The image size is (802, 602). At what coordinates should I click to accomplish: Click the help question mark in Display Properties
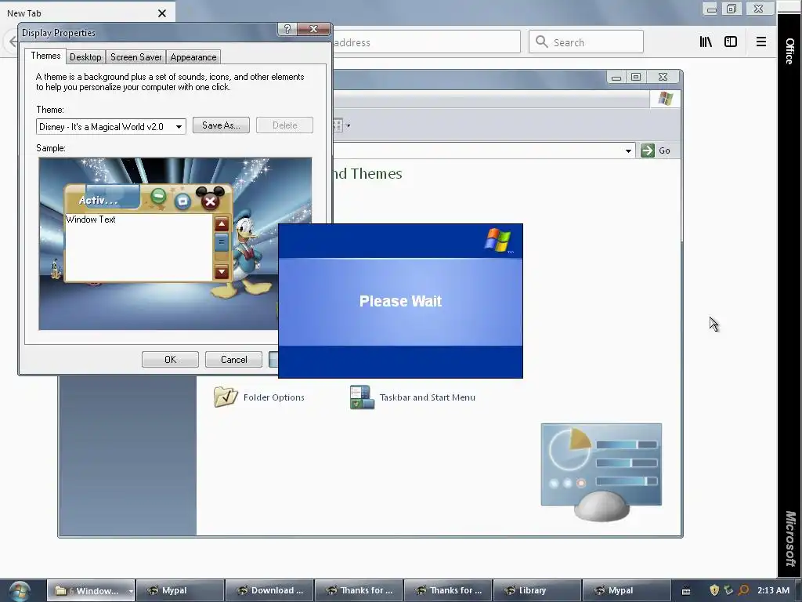point(287,29)
